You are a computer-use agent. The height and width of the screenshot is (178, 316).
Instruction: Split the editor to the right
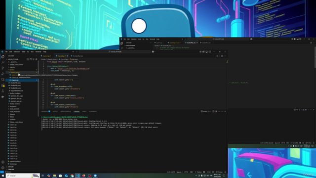point(222,56)
